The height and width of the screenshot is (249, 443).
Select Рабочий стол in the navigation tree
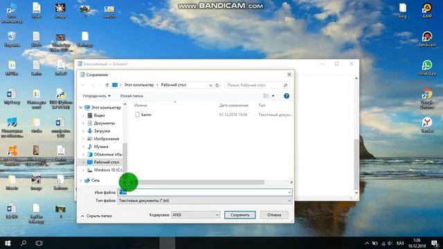[106, 163]
